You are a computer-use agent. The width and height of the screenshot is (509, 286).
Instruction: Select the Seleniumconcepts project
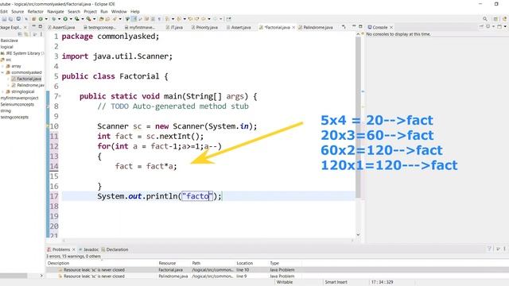click(x=17, y=104)
